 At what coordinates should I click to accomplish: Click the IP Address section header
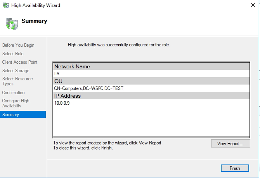tap(68, 96)
